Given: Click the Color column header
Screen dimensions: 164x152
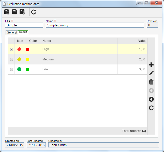Looking at the screenshot, I should [x=33, y=41].
